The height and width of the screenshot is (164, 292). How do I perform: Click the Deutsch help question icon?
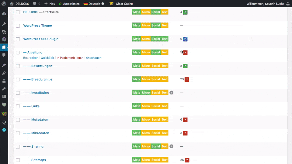(103, 4)
